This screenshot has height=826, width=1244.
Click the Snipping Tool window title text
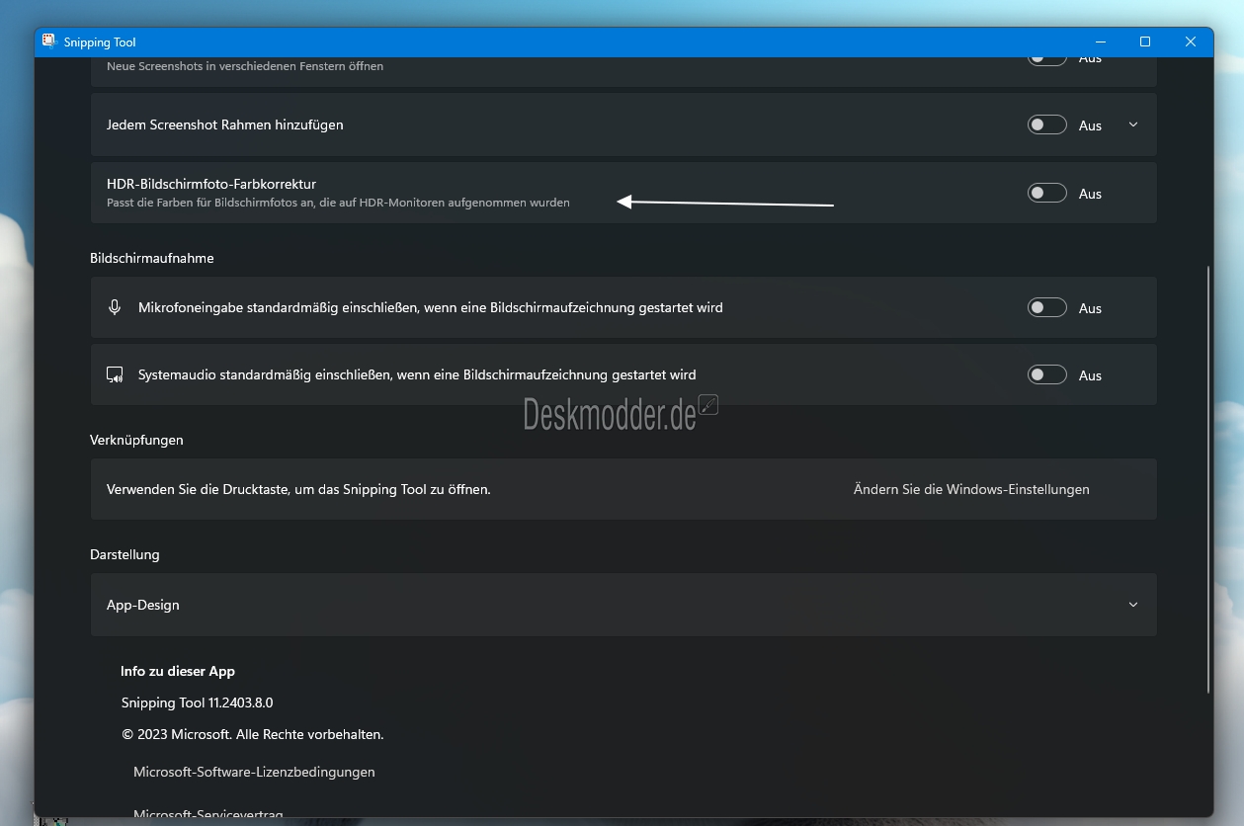click(x=100, y=42)
